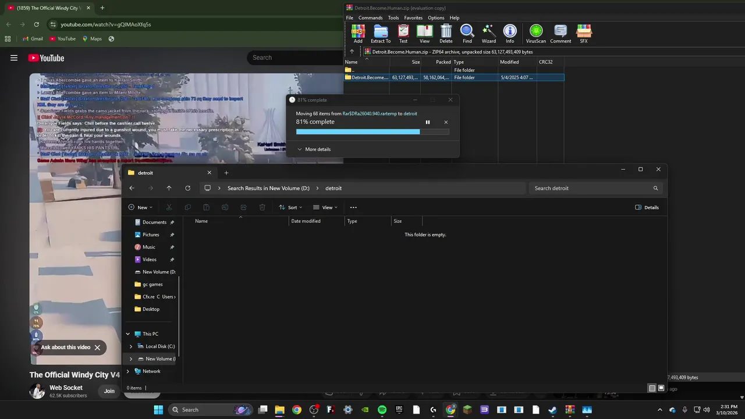Open Spotify from the taskbar
Screen dimensions: 745x419
(x=382, y=410)
